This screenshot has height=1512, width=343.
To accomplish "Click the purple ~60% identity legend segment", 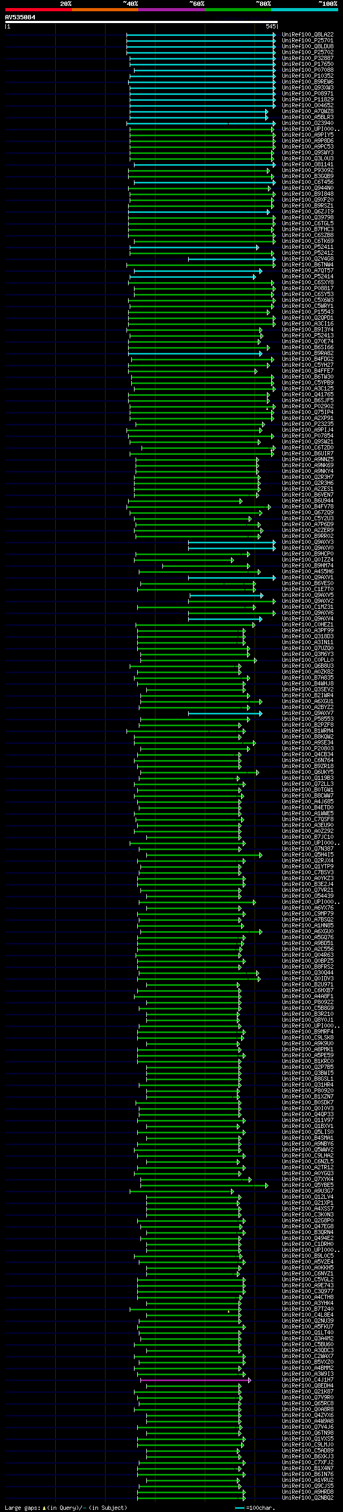I will tap(171, 10).
